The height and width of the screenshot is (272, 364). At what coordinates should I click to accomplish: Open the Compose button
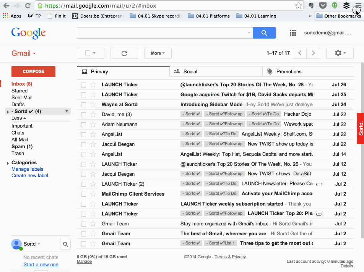coord(33,71)
